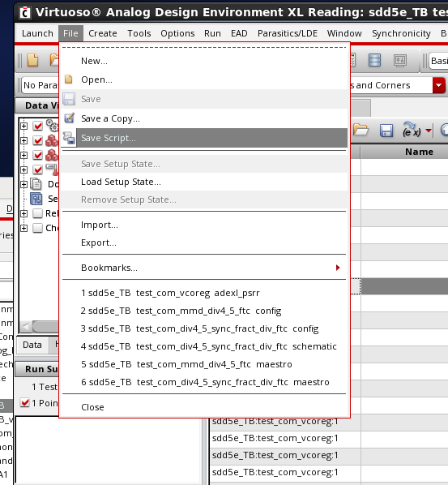Click the Virtuoso cadence logo icon in title bar

(25, 12)
